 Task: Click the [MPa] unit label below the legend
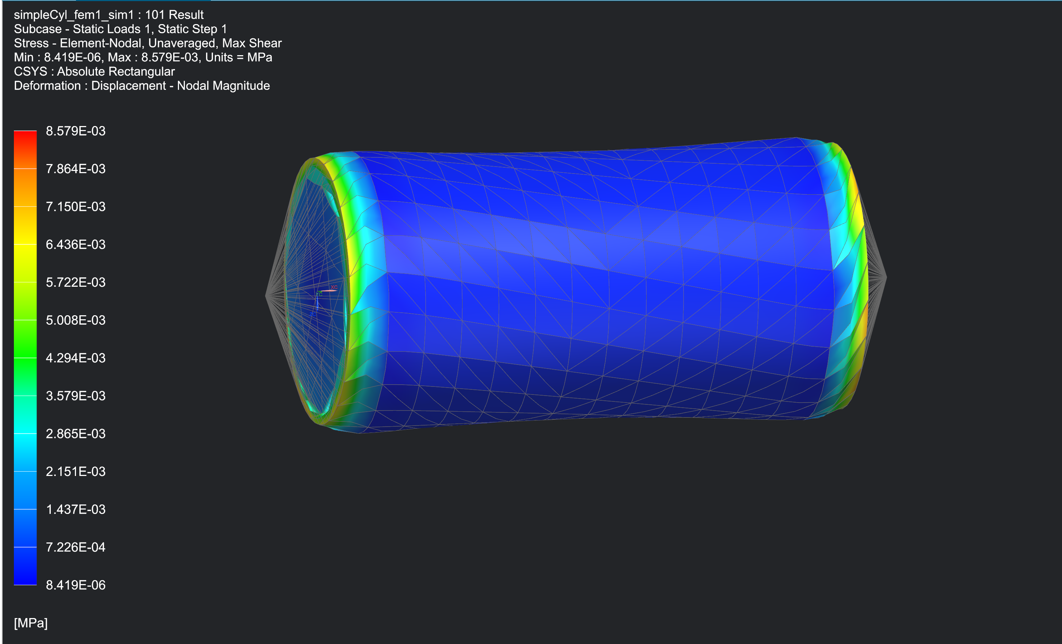coord(31,623)
